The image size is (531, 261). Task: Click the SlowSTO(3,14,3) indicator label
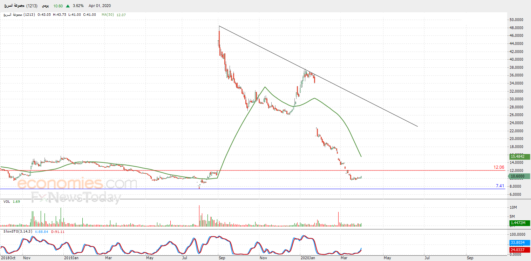click(18, 232)
